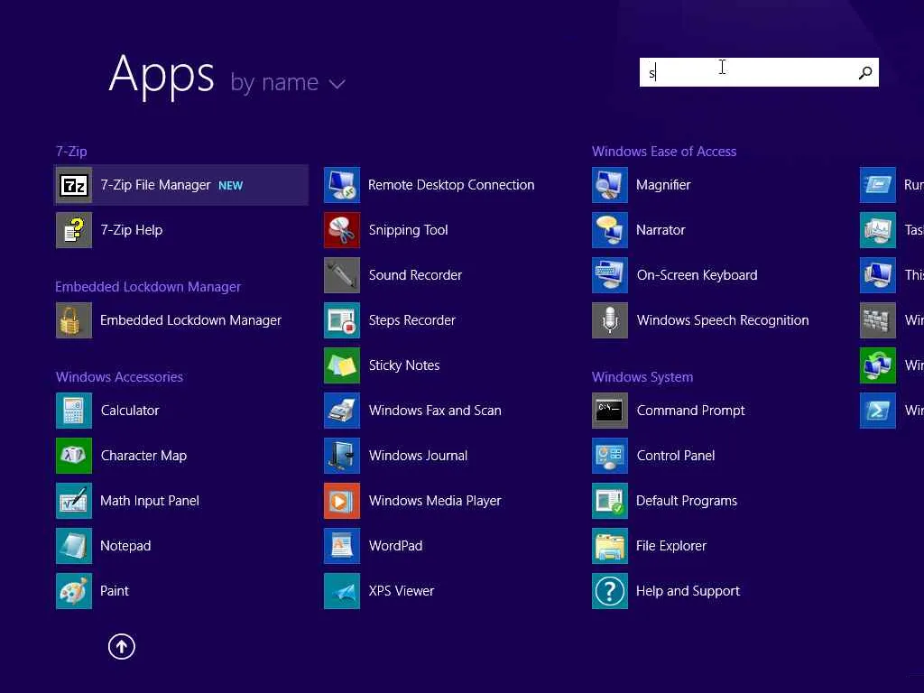Open Windows Journal icon

click(342, 456)
